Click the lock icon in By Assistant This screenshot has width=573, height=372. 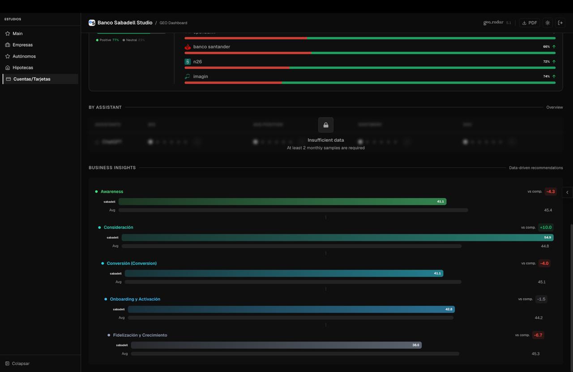coord(325,125)
